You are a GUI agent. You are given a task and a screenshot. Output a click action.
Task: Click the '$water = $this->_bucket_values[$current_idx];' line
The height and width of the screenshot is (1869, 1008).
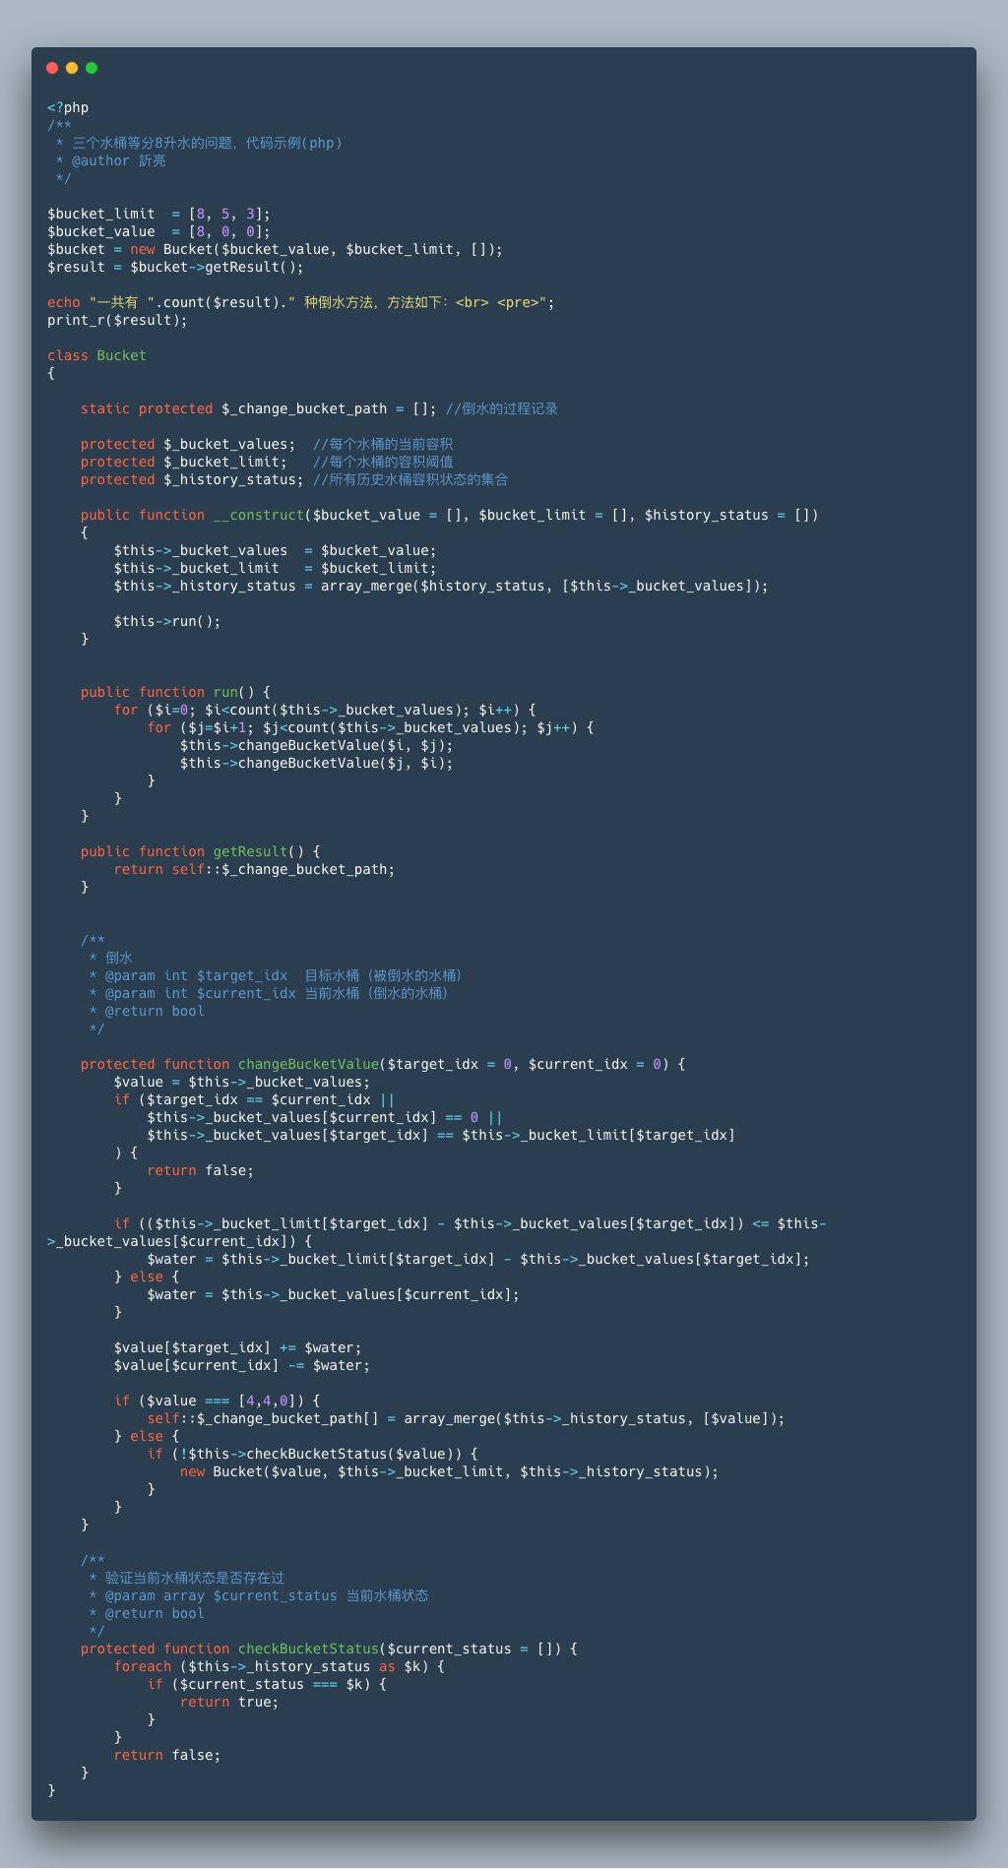coord(333,1294)
